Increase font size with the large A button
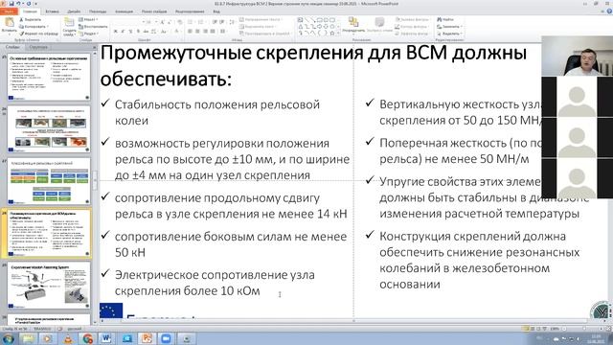Viewport: 613px width, 345px height. pos(162,22)
